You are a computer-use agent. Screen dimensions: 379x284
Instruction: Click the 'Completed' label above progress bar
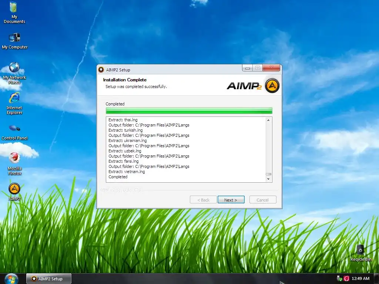click(115, 104)
